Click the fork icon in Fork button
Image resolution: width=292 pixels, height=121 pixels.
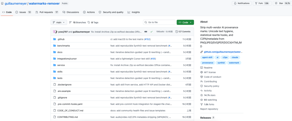[x=256, y=3]
